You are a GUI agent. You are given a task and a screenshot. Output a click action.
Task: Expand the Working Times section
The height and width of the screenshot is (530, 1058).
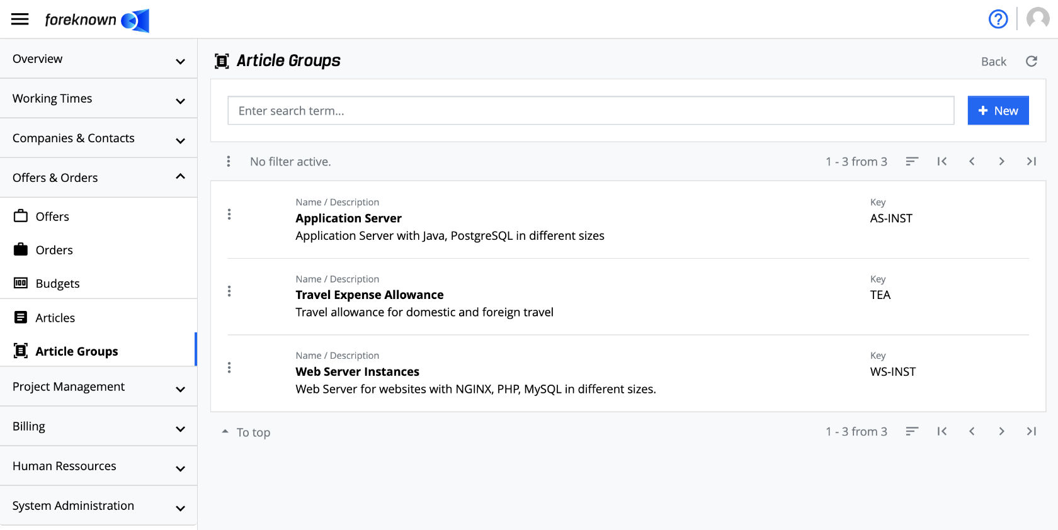tap(98, 98)
